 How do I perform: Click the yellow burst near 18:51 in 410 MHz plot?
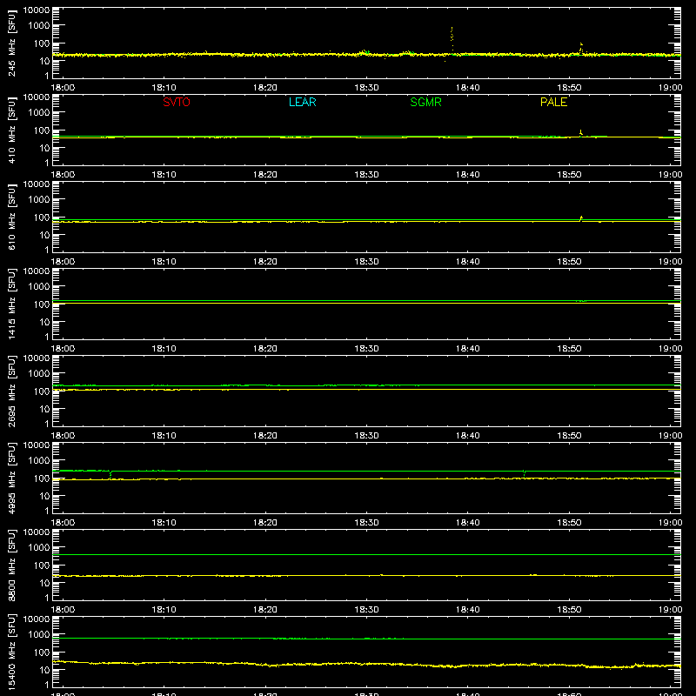click(x=580, y=133)
